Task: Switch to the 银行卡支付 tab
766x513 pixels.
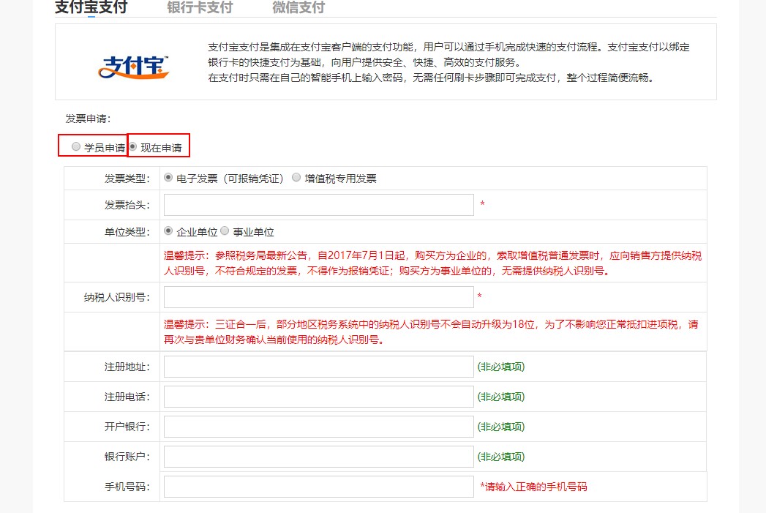Action: click(200, 8)
